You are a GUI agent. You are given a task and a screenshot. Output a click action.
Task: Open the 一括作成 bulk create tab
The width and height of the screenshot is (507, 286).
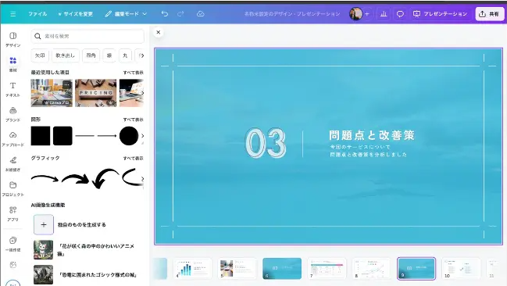point(13,244)
